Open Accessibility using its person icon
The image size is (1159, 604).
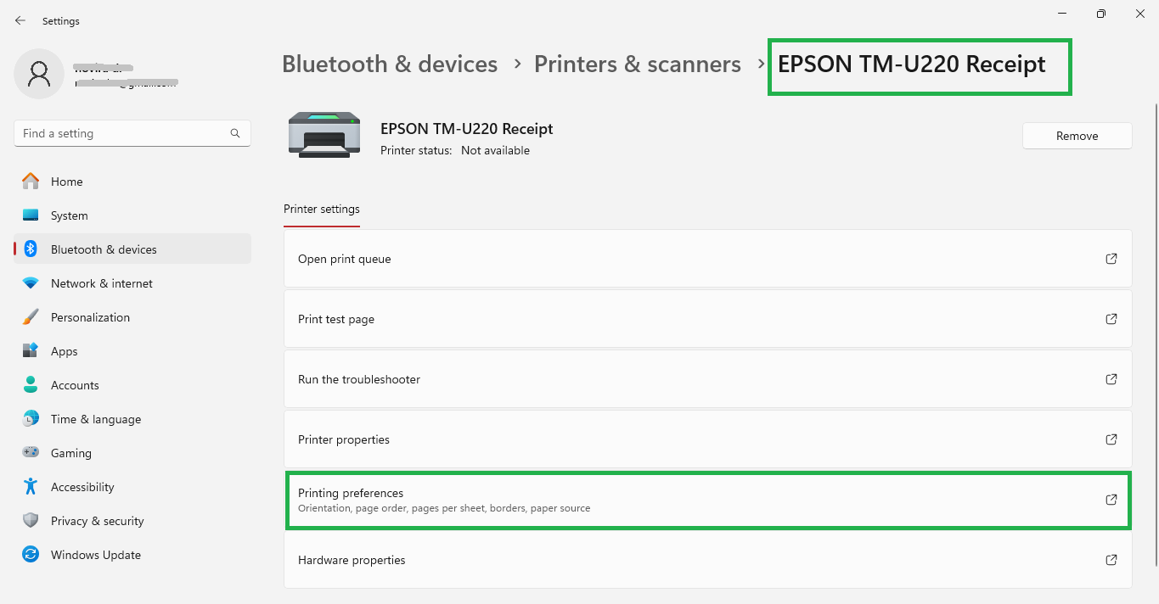(31, 487)
